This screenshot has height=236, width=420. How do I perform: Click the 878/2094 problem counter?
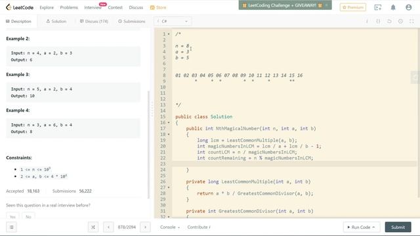click(127, 227)
